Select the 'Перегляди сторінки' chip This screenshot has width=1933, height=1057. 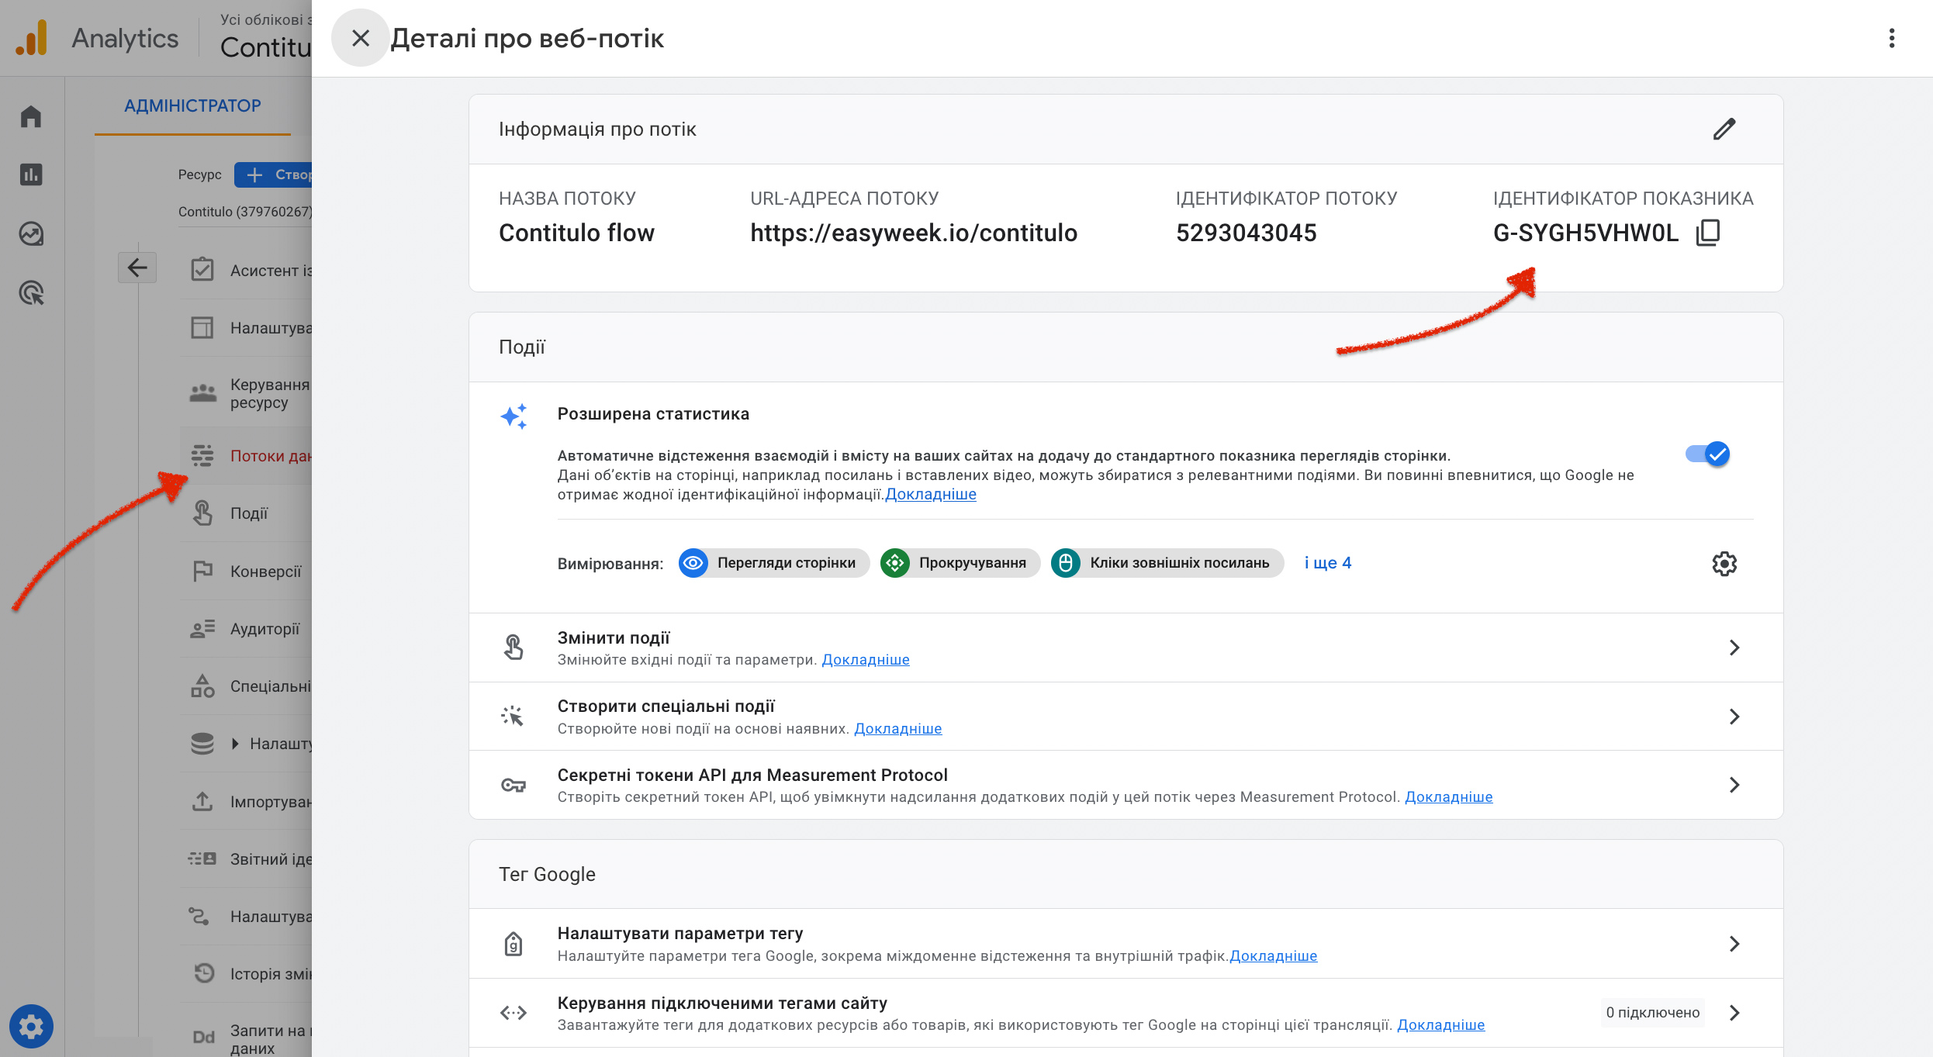[x=773, y=563]
